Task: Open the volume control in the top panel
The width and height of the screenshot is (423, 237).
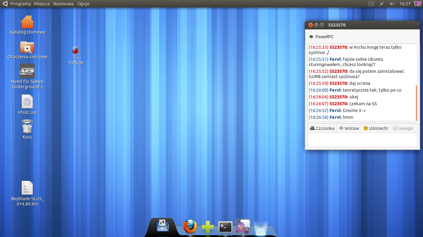Action: pos(392,4)
